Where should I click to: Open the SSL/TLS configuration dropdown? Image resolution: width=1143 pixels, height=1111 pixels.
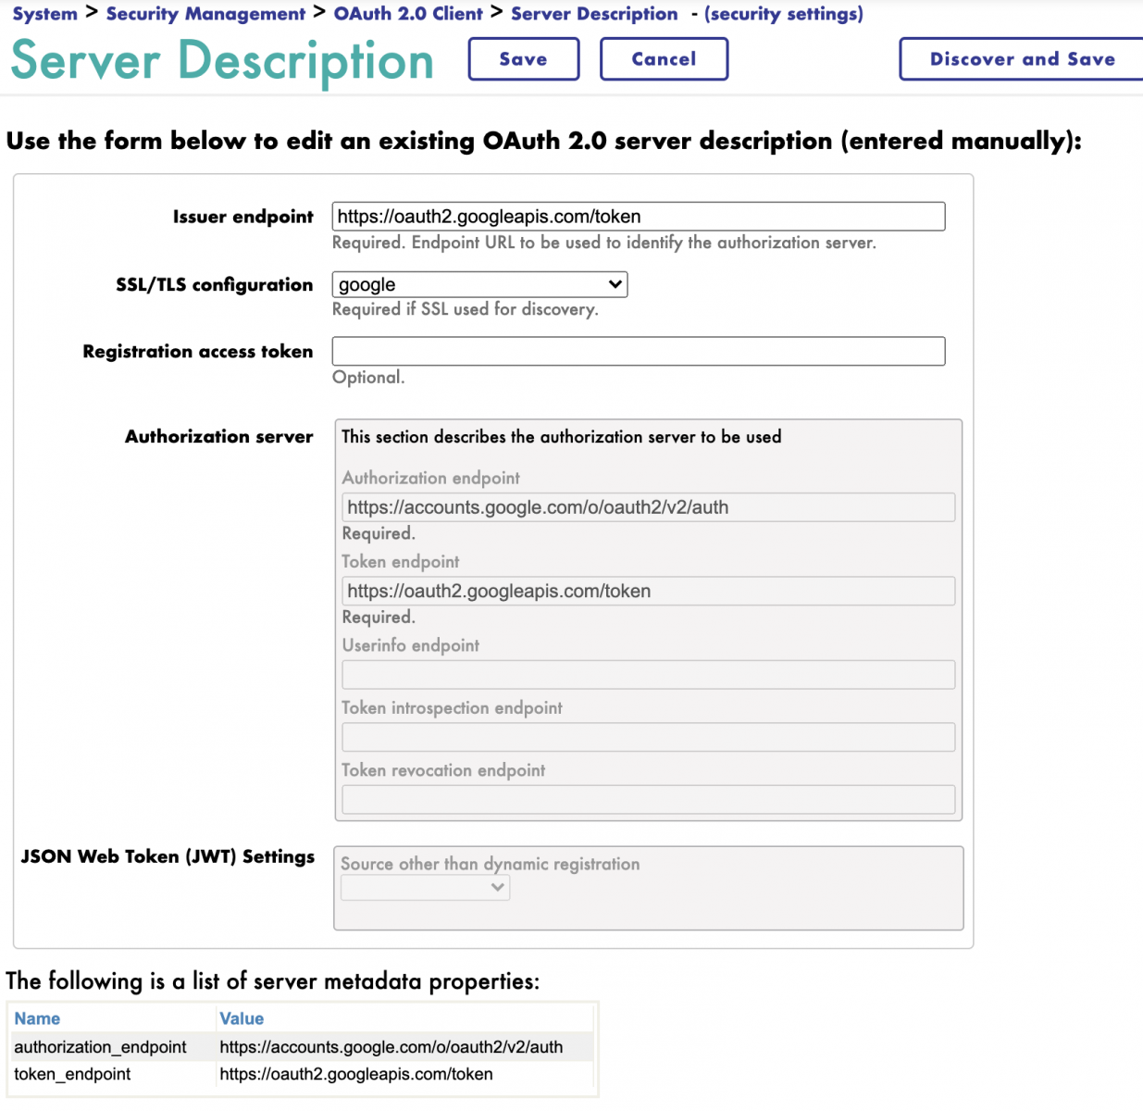pos(479,284)
